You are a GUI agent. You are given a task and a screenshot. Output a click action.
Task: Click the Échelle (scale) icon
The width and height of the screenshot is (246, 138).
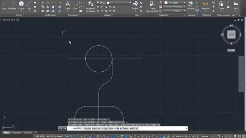point(48,11)
